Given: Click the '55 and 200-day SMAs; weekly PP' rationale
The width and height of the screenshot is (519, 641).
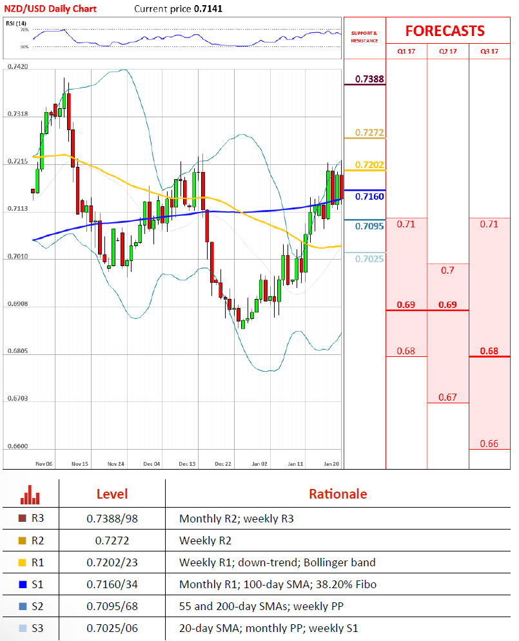Looking at the screenshot, I should (x=261, y=606).
